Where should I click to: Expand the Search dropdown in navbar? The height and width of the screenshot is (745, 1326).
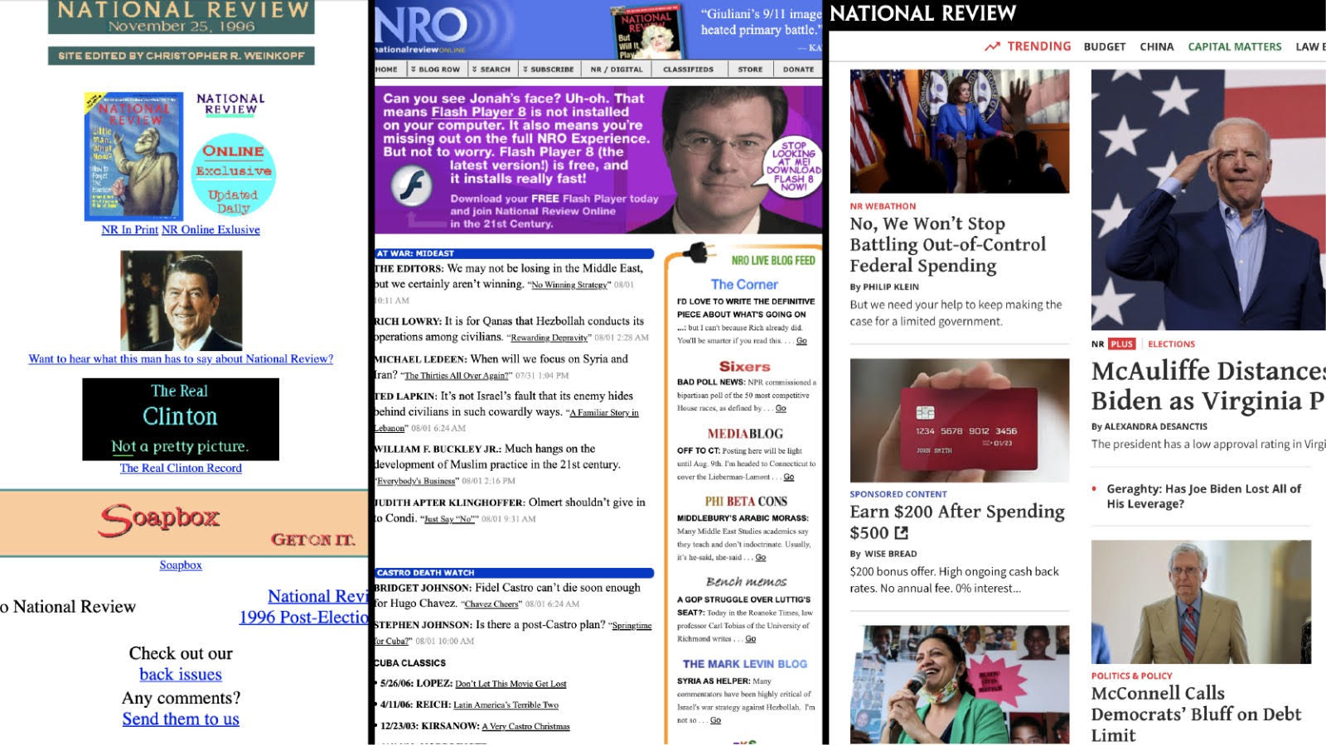(491, 70)
